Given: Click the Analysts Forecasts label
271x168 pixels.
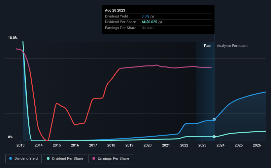Looking at the screenshot, I should (x=232, y=46).
